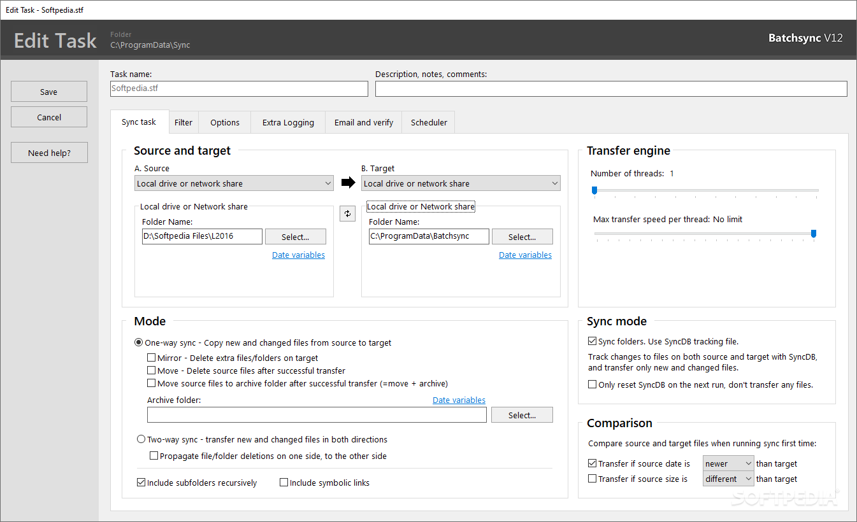This screenshot has width=857, height=522.
Task: Click the Max transfer speed slider handle
Action: coord(814,234)
